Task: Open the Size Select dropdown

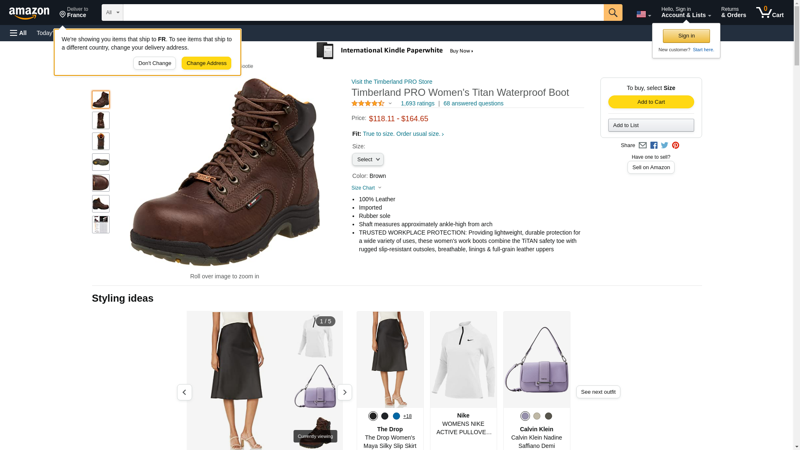Action: (x=368, y=160)
